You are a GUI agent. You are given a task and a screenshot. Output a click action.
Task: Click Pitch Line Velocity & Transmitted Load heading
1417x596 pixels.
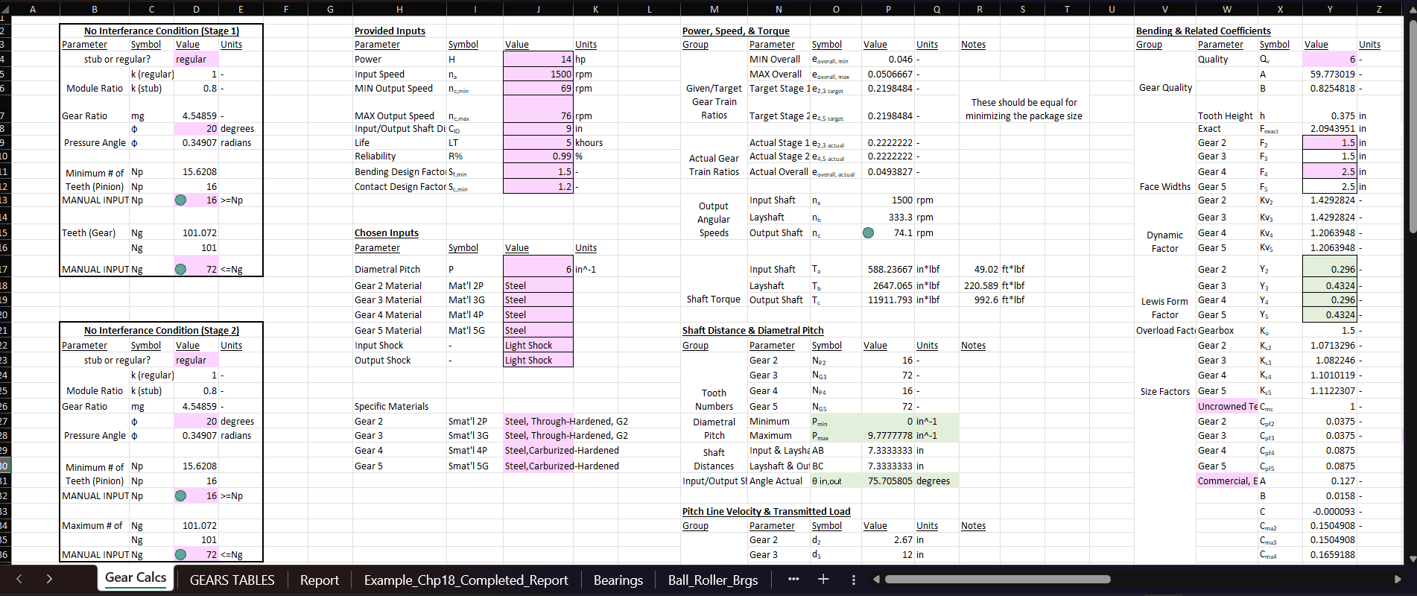(x=766, y=511)
